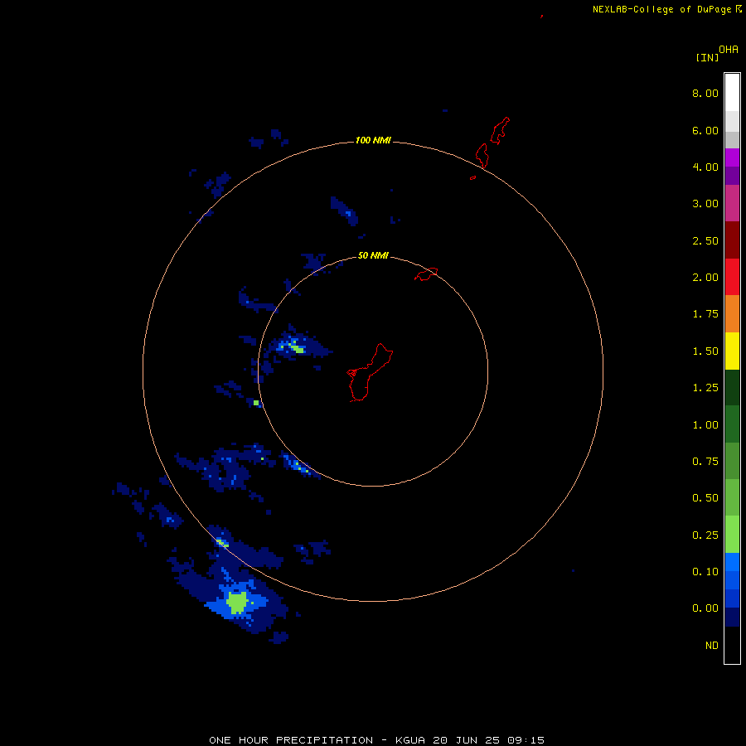Image resolution: width=746 pixels, height=746 pixels.
Task: Select the 1.50 legend value
Action: click(705, 351)
